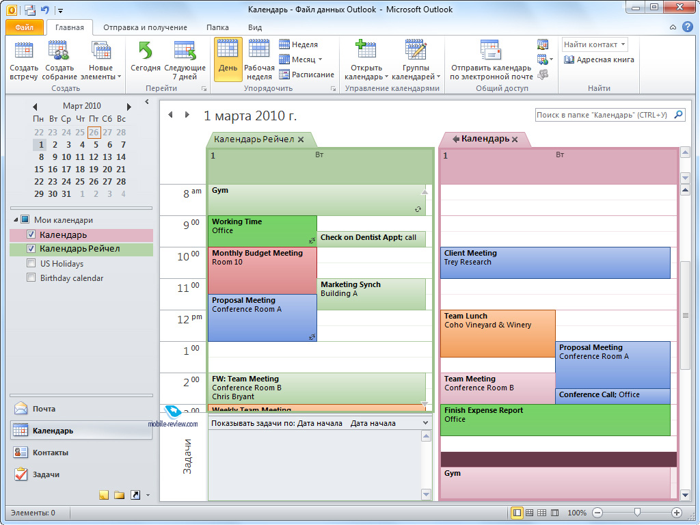
Task: Open Группы календарей dropdown
Action: (416, 61)
